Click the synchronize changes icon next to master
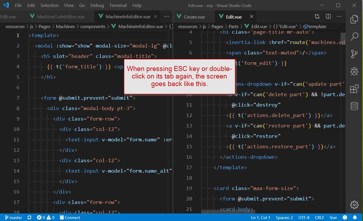 29,217
